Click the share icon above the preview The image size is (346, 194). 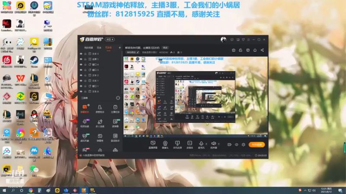(x=262, y=50)
